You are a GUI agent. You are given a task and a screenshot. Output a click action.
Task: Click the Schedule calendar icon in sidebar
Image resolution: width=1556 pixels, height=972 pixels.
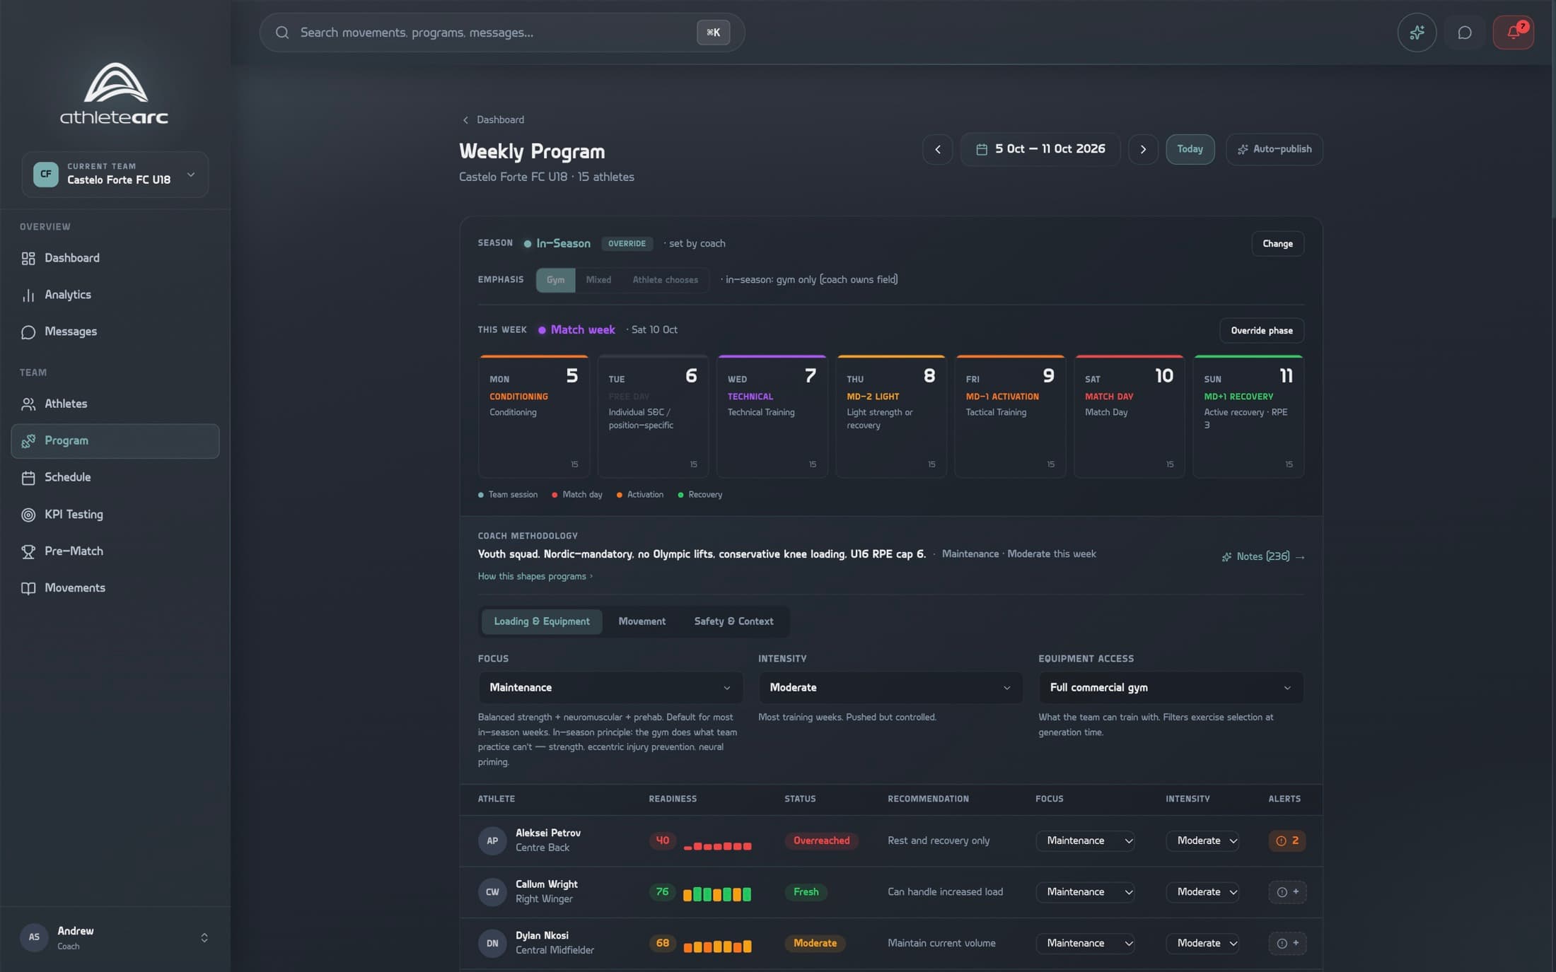[28, 478]
